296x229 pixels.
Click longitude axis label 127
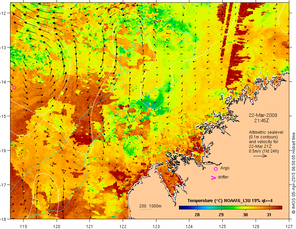tap(289, 226)
